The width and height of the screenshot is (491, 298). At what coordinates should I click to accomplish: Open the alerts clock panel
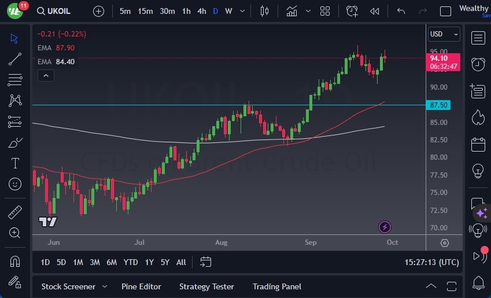pos(478,64)
